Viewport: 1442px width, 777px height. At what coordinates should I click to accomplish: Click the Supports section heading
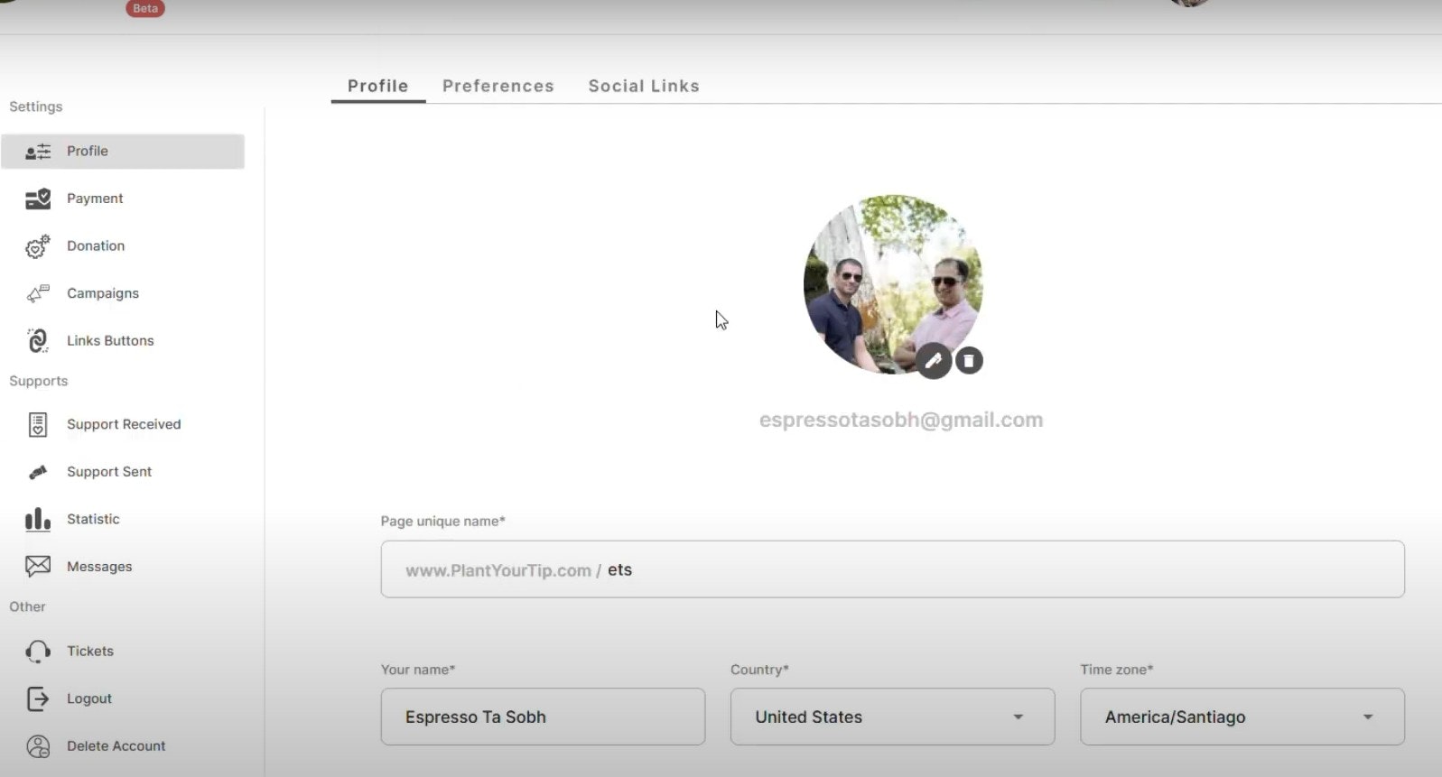(39, 381)
